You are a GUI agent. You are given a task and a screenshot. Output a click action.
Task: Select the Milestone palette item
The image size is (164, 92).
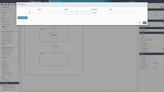point(5,29)
